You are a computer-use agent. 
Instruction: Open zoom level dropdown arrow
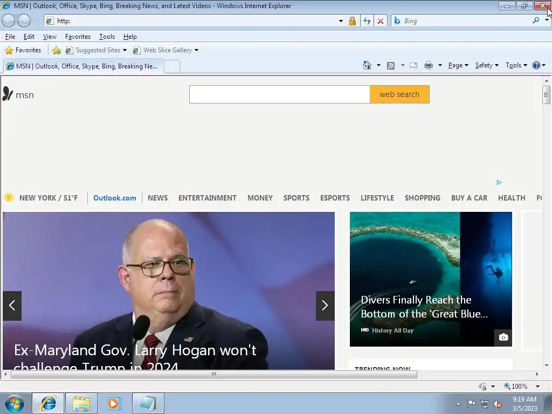point(537,386)
